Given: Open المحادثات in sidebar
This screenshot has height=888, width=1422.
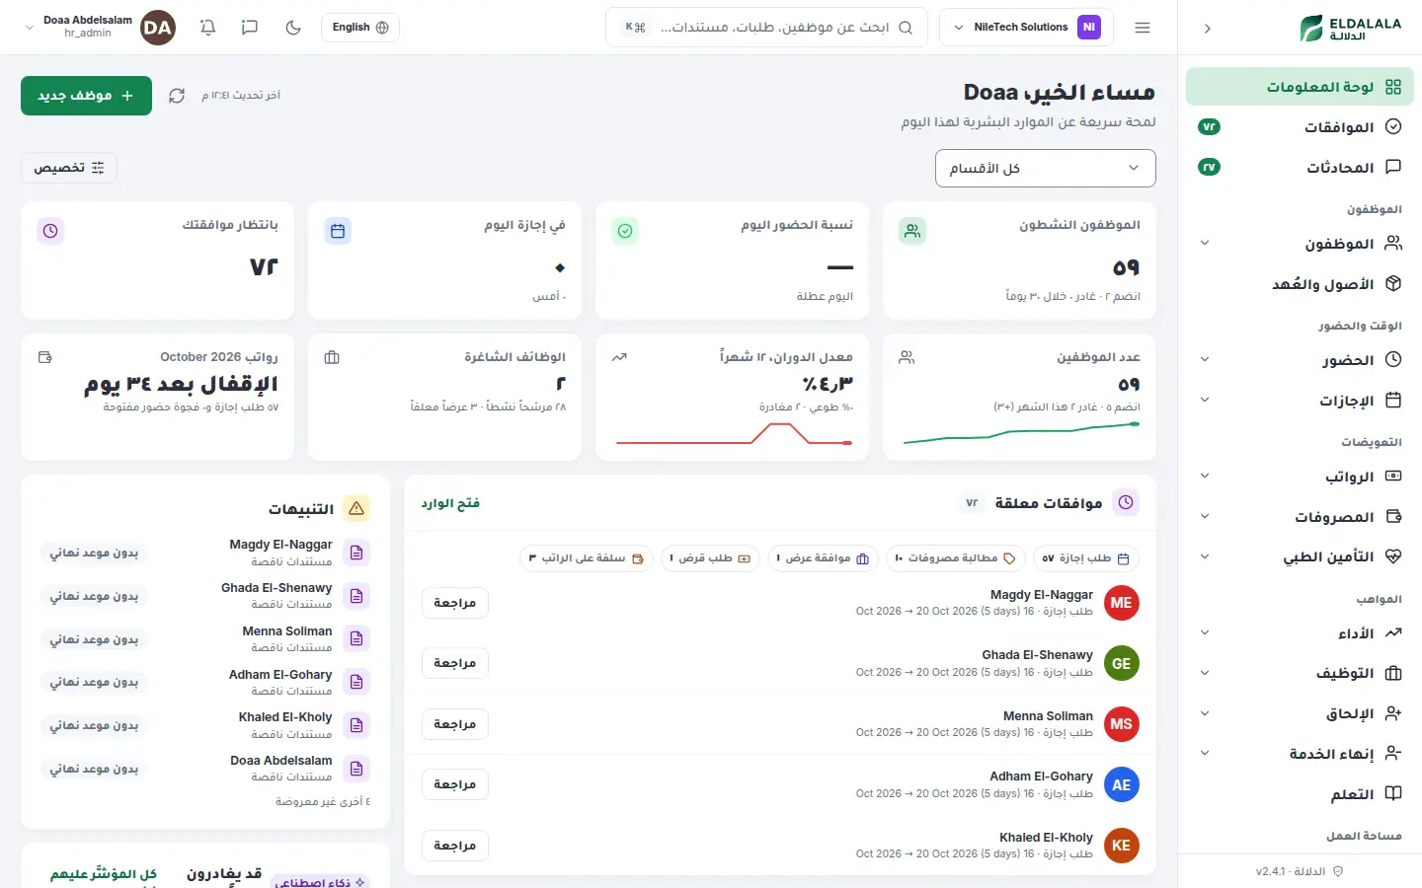Looking at the screenshot, I should 1300,168.
